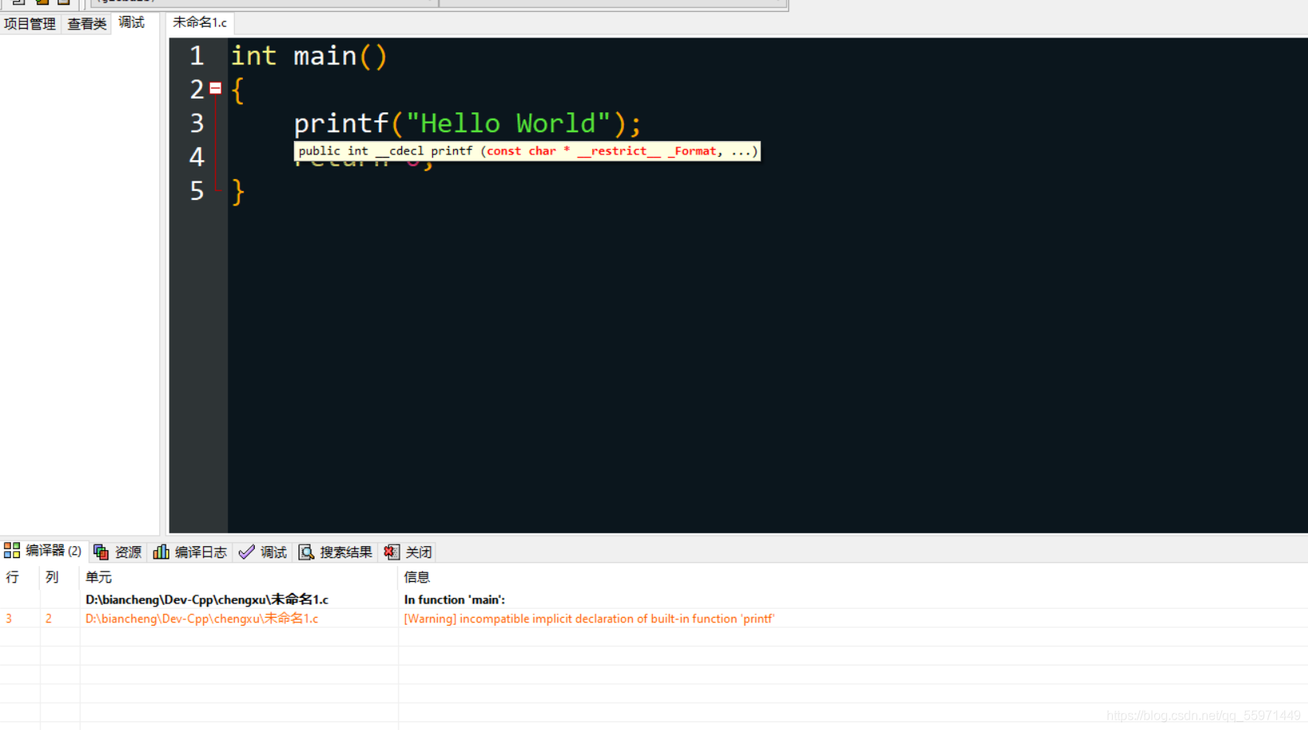Viewport: 1308px width, 730px height.
Task: Select the 调试 tab in the left sidebar
Action: 131,23
